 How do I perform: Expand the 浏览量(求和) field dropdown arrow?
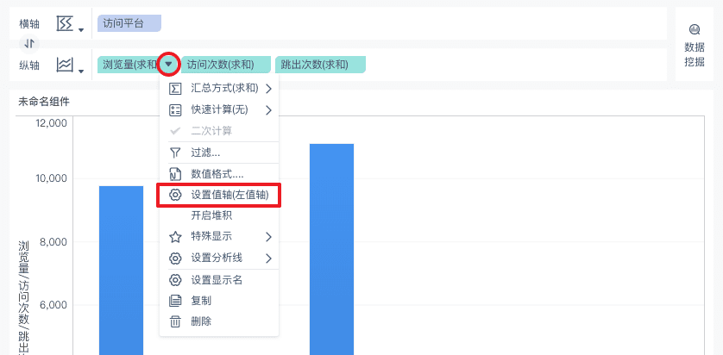point(169,65)
